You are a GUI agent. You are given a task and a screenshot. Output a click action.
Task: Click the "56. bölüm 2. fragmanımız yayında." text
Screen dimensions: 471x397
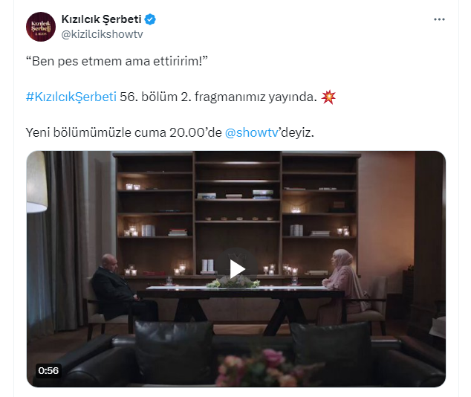tap(218, 97)
